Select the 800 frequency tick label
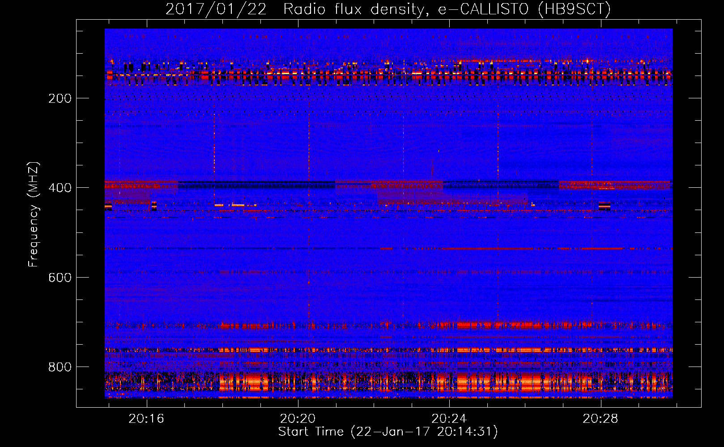This screenshot has width=724, height=447. (60, 367)
